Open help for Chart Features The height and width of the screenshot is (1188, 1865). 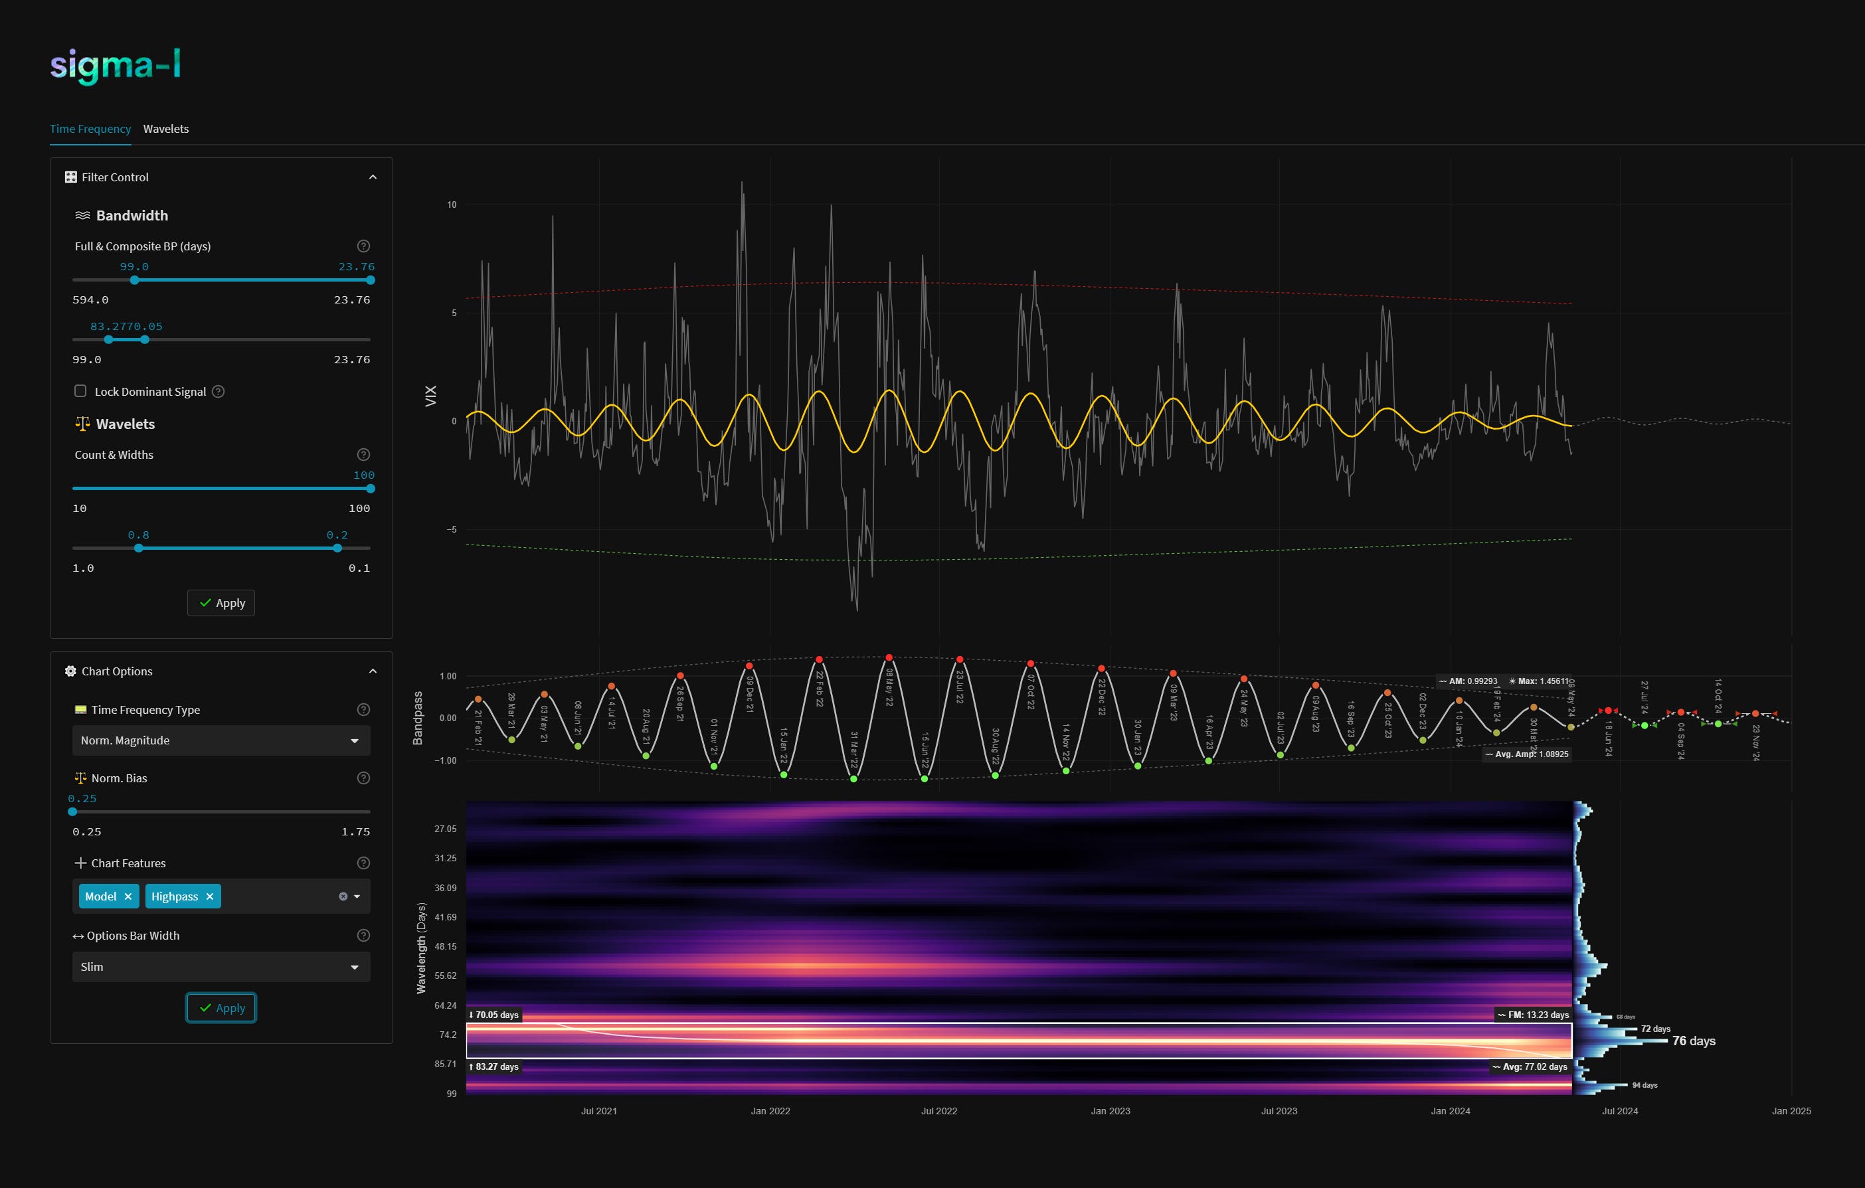click(x=363, y=863)
